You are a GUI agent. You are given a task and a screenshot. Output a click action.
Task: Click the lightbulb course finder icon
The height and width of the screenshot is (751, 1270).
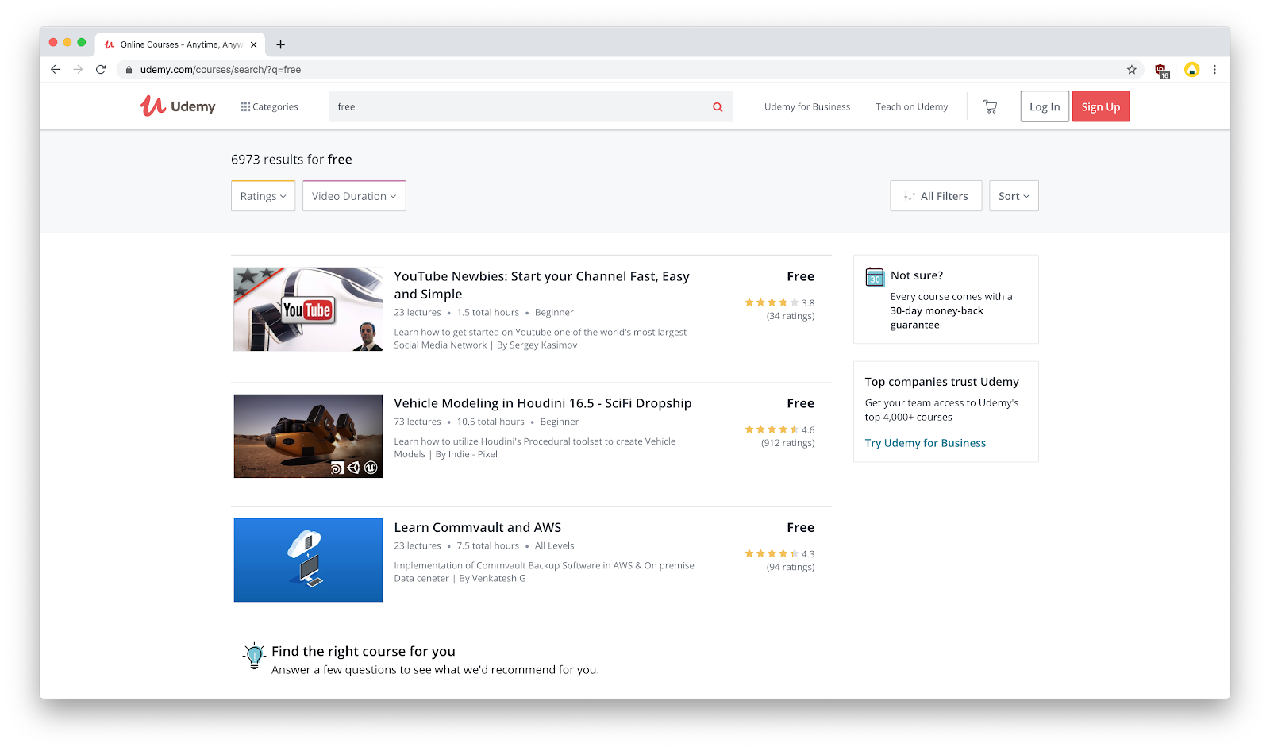(254, 656)
